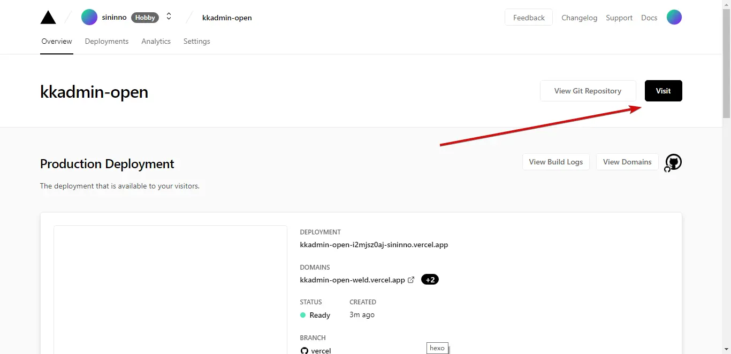
Task: Click the Vercel triangle logo
Action: (x=48, y=18)
